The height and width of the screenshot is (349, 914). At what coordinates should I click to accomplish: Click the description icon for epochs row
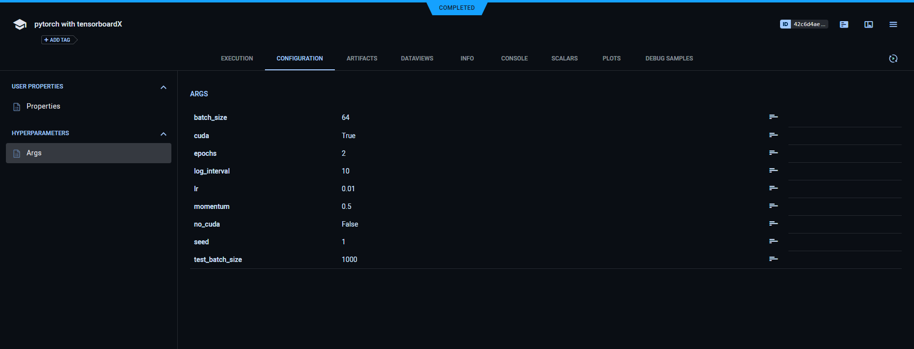pyautogui.click(x=773, y=153)
